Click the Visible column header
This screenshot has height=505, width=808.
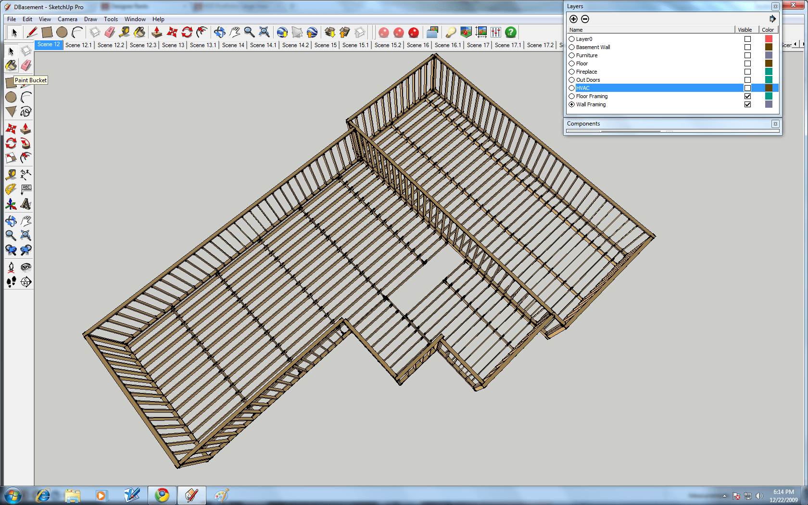pyautogui.click(x=745, y=30)
